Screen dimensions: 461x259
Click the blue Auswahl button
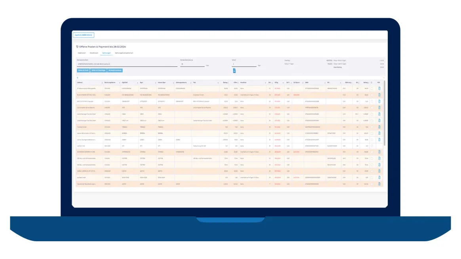click(x=115, y=70)
